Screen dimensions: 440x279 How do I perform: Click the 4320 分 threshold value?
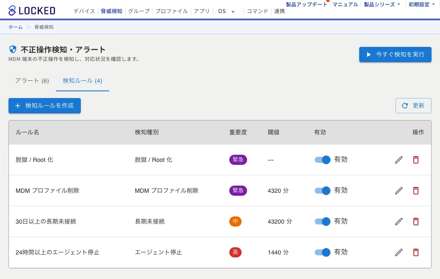(278, 191)
